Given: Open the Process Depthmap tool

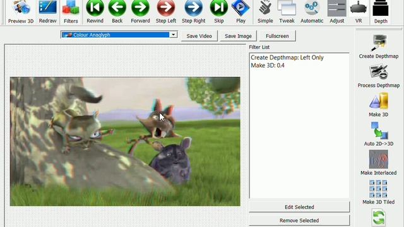Looking at the screenshot, I should (x=379, y=76).
